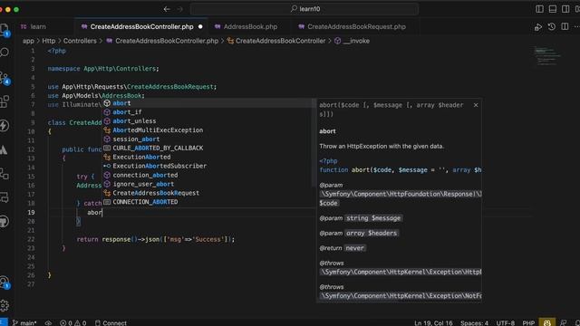
Task: Click line number 22 in gutter
Action: pos(31,239)
